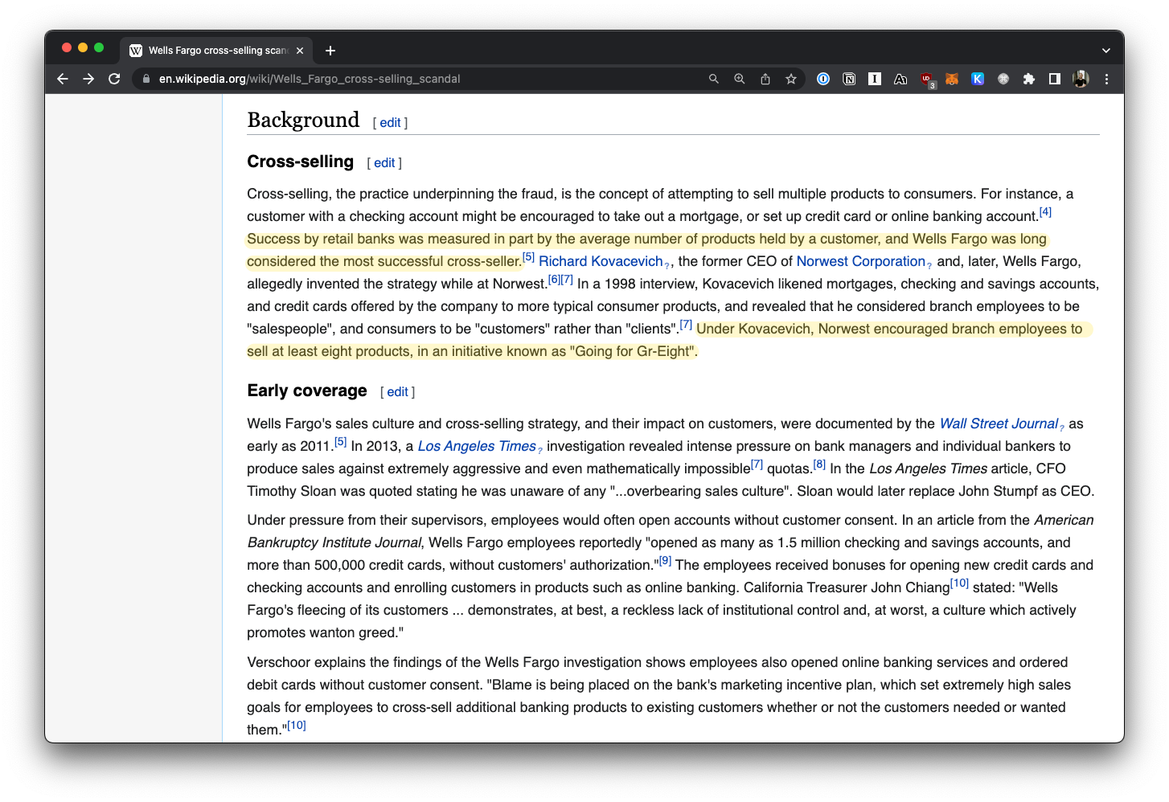The width and height of the screenshot is (1169, 802).
Task: Select citation reference [9] in the text
Action: point(665,560)
